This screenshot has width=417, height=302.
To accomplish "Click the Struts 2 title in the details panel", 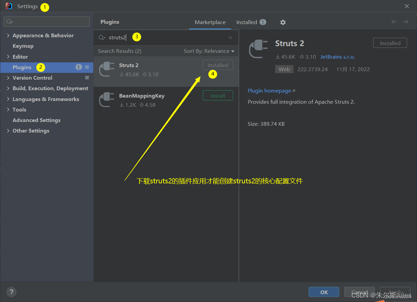I will pos(289,43).
